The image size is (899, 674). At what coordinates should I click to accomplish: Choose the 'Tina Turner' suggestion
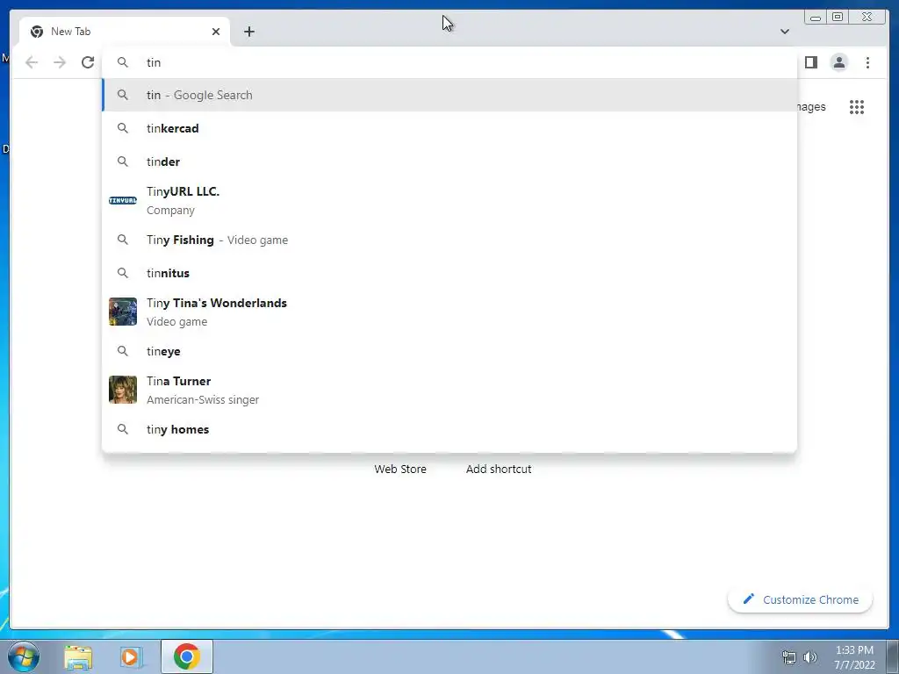click(x=449, y=390)
